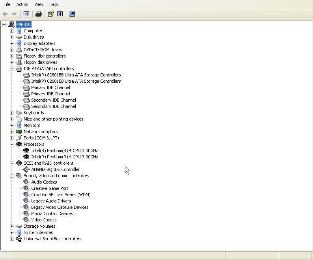
Task: Click the Processors chip icon
Action: click(x=19, y=144)
